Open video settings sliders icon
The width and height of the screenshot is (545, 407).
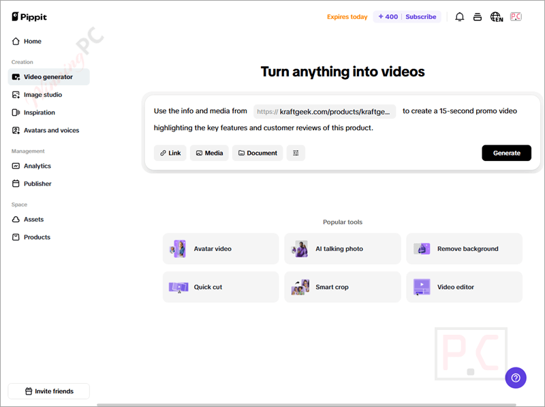pos(296,153)
